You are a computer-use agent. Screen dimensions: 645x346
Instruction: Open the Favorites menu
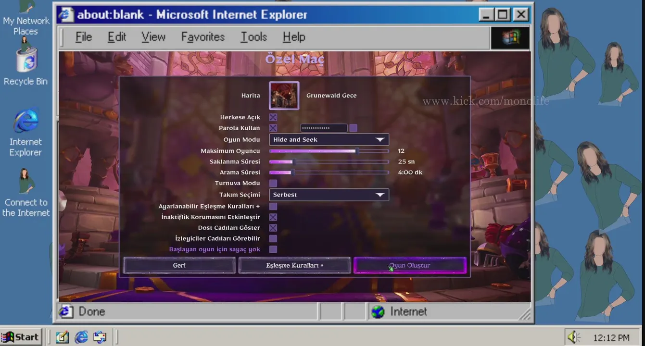203,37
